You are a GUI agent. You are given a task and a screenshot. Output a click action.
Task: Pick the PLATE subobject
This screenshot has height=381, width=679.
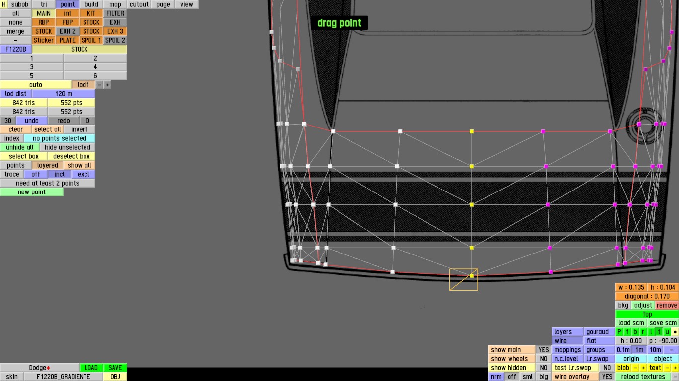click(x=68, y=40)
